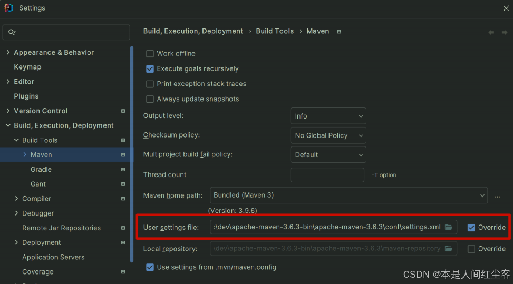Click the "(Version: 3.9.6)" text

coord(233,210)
